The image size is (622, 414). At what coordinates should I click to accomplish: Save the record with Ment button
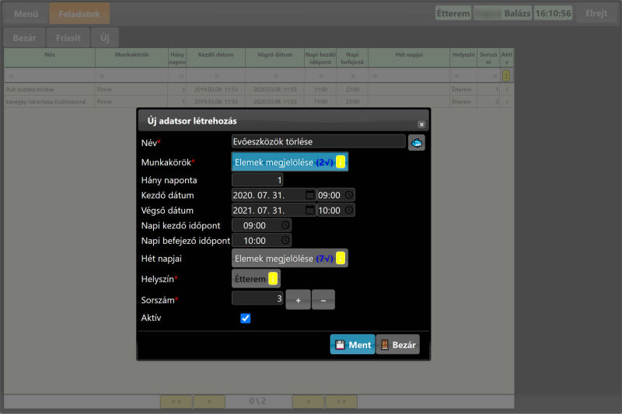coord(352,345)
